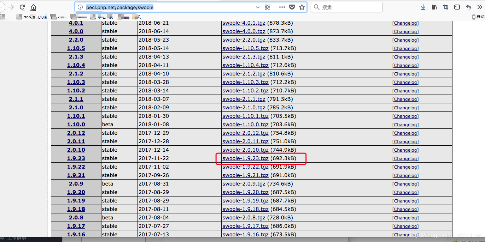Open version 1.10.4 release page
This screenshot has height=242, width=485.
[76, 65]
